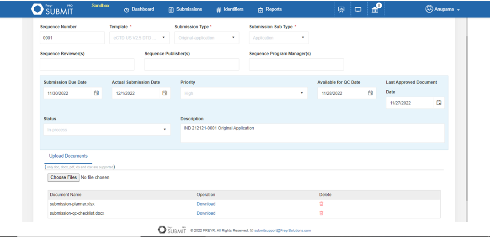This screenshot has width=490, height=237.
Task: Select the submission-qc-checklist.docx file name
Action: 77,213
